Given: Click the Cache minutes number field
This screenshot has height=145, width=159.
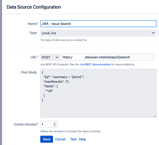Looking at the screenshot, I should tap(47, 124).
